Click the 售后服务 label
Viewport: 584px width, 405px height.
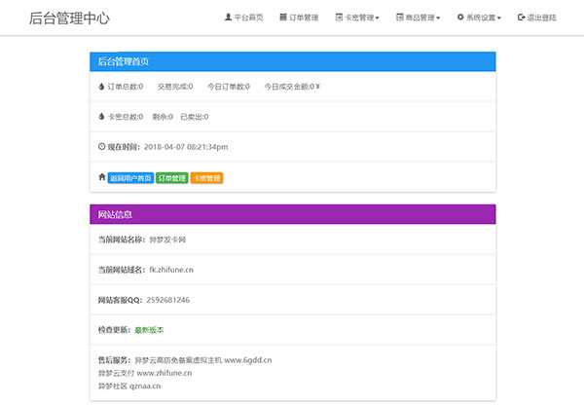tap(114, 360)
